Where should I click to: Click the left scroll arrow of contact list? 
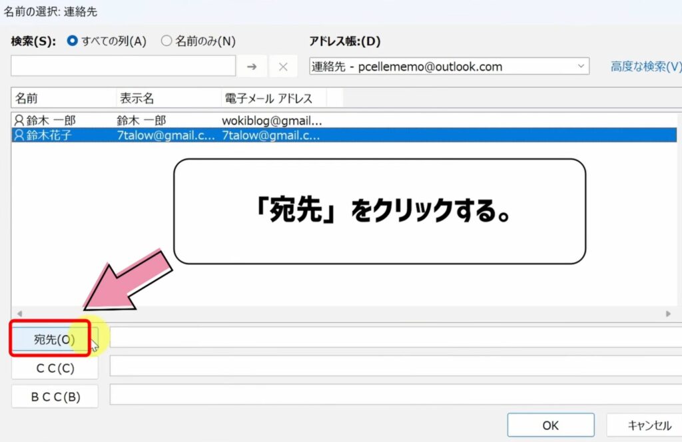coord(19,314)
